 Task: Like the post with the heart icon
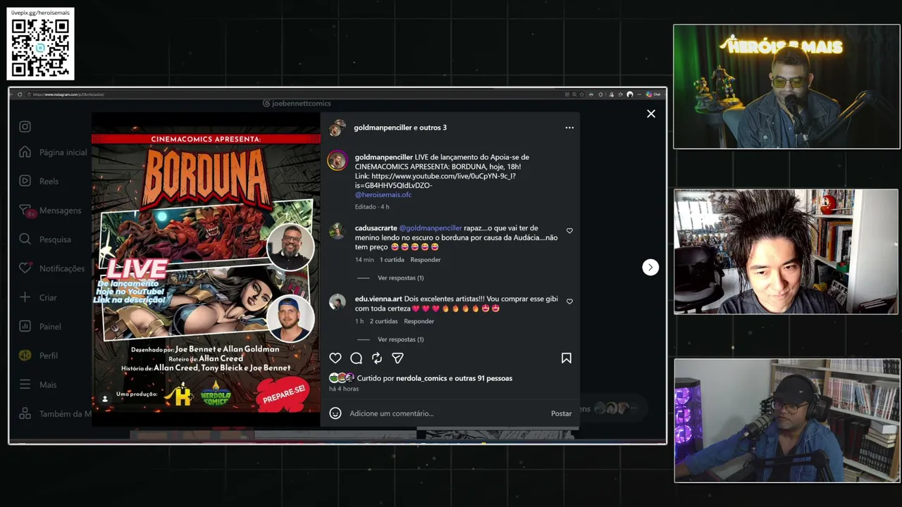[335, 358]
